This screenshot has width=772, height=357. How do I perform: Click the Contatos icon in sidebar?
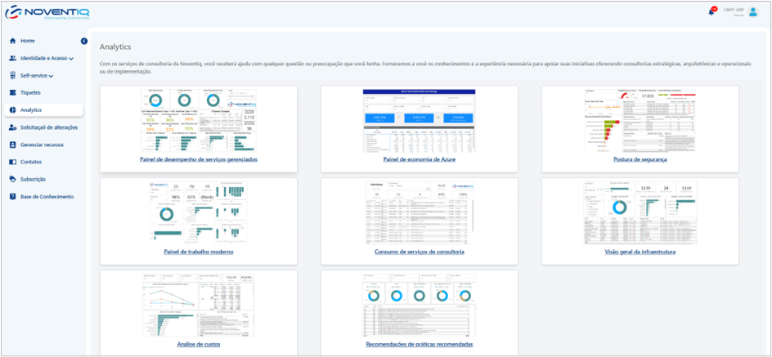point(12,162)
